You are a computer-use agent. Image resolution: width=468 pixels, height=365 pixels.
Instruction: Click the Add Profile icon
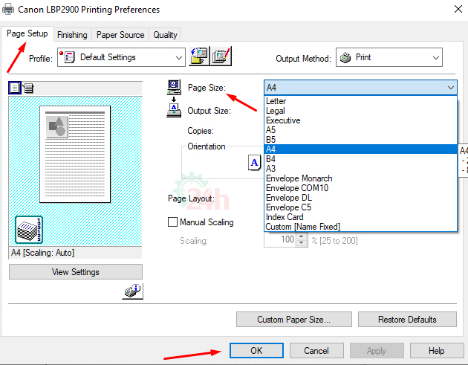(x=199, y=56)
